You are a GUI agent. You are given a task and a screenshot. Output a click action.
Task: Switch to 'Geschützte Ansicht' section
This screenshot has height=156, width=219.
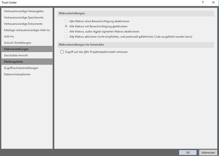tap(16, 55)
